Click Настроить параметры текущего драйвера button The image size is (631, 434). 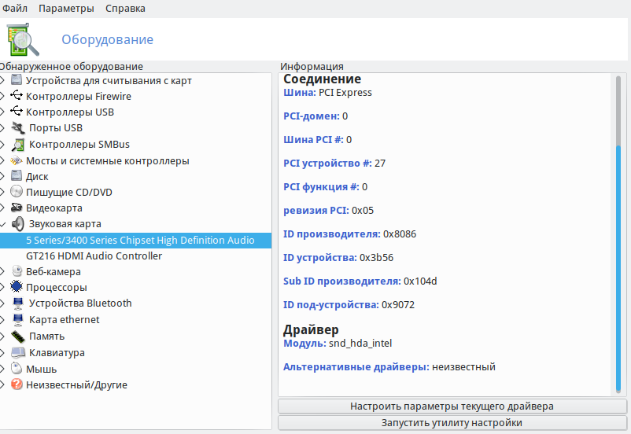pyautogui.click(x=452, y=406)
